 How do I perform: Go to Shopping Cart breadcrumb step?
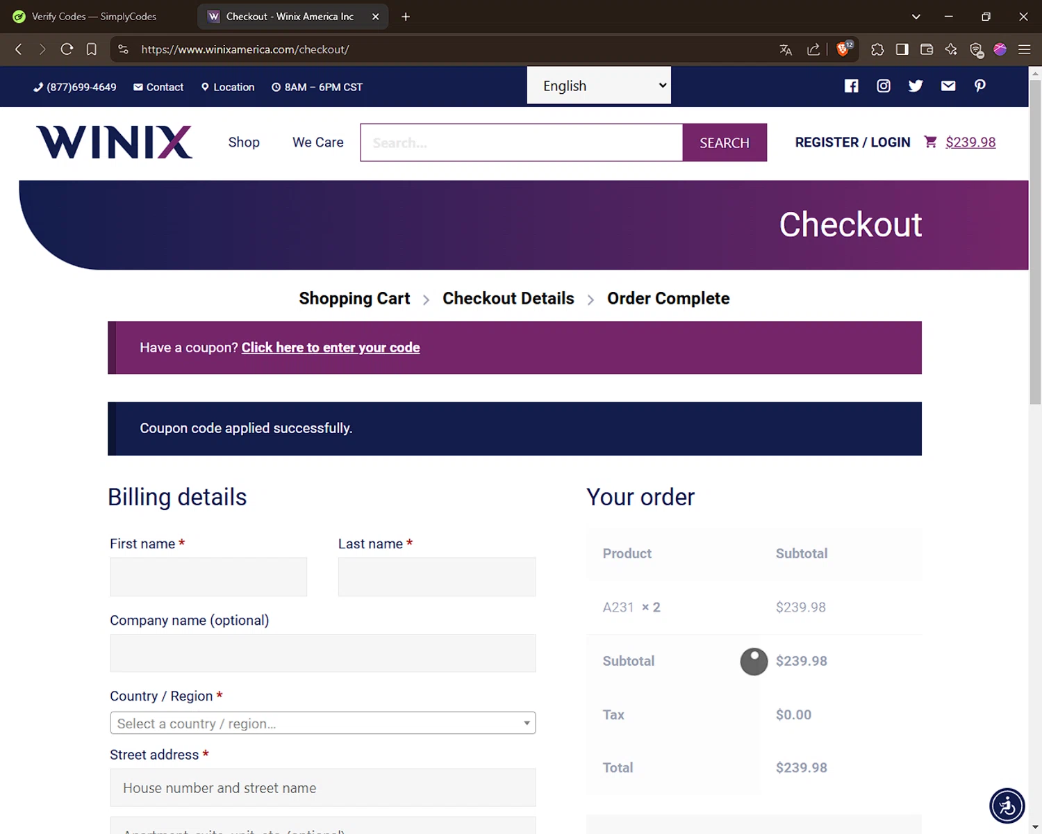click(x=354, y=298)
